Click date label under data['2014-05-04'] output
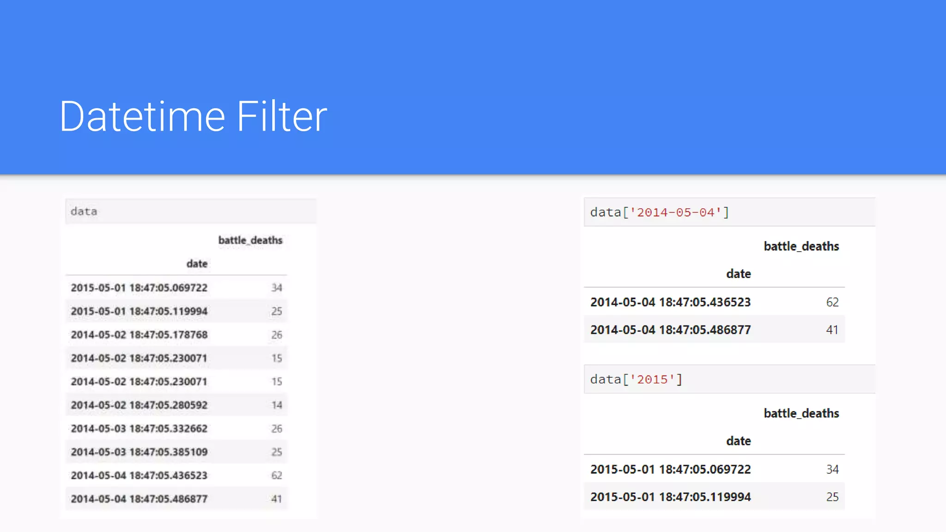This screenshot has width=946, height=532. [739, 274]
